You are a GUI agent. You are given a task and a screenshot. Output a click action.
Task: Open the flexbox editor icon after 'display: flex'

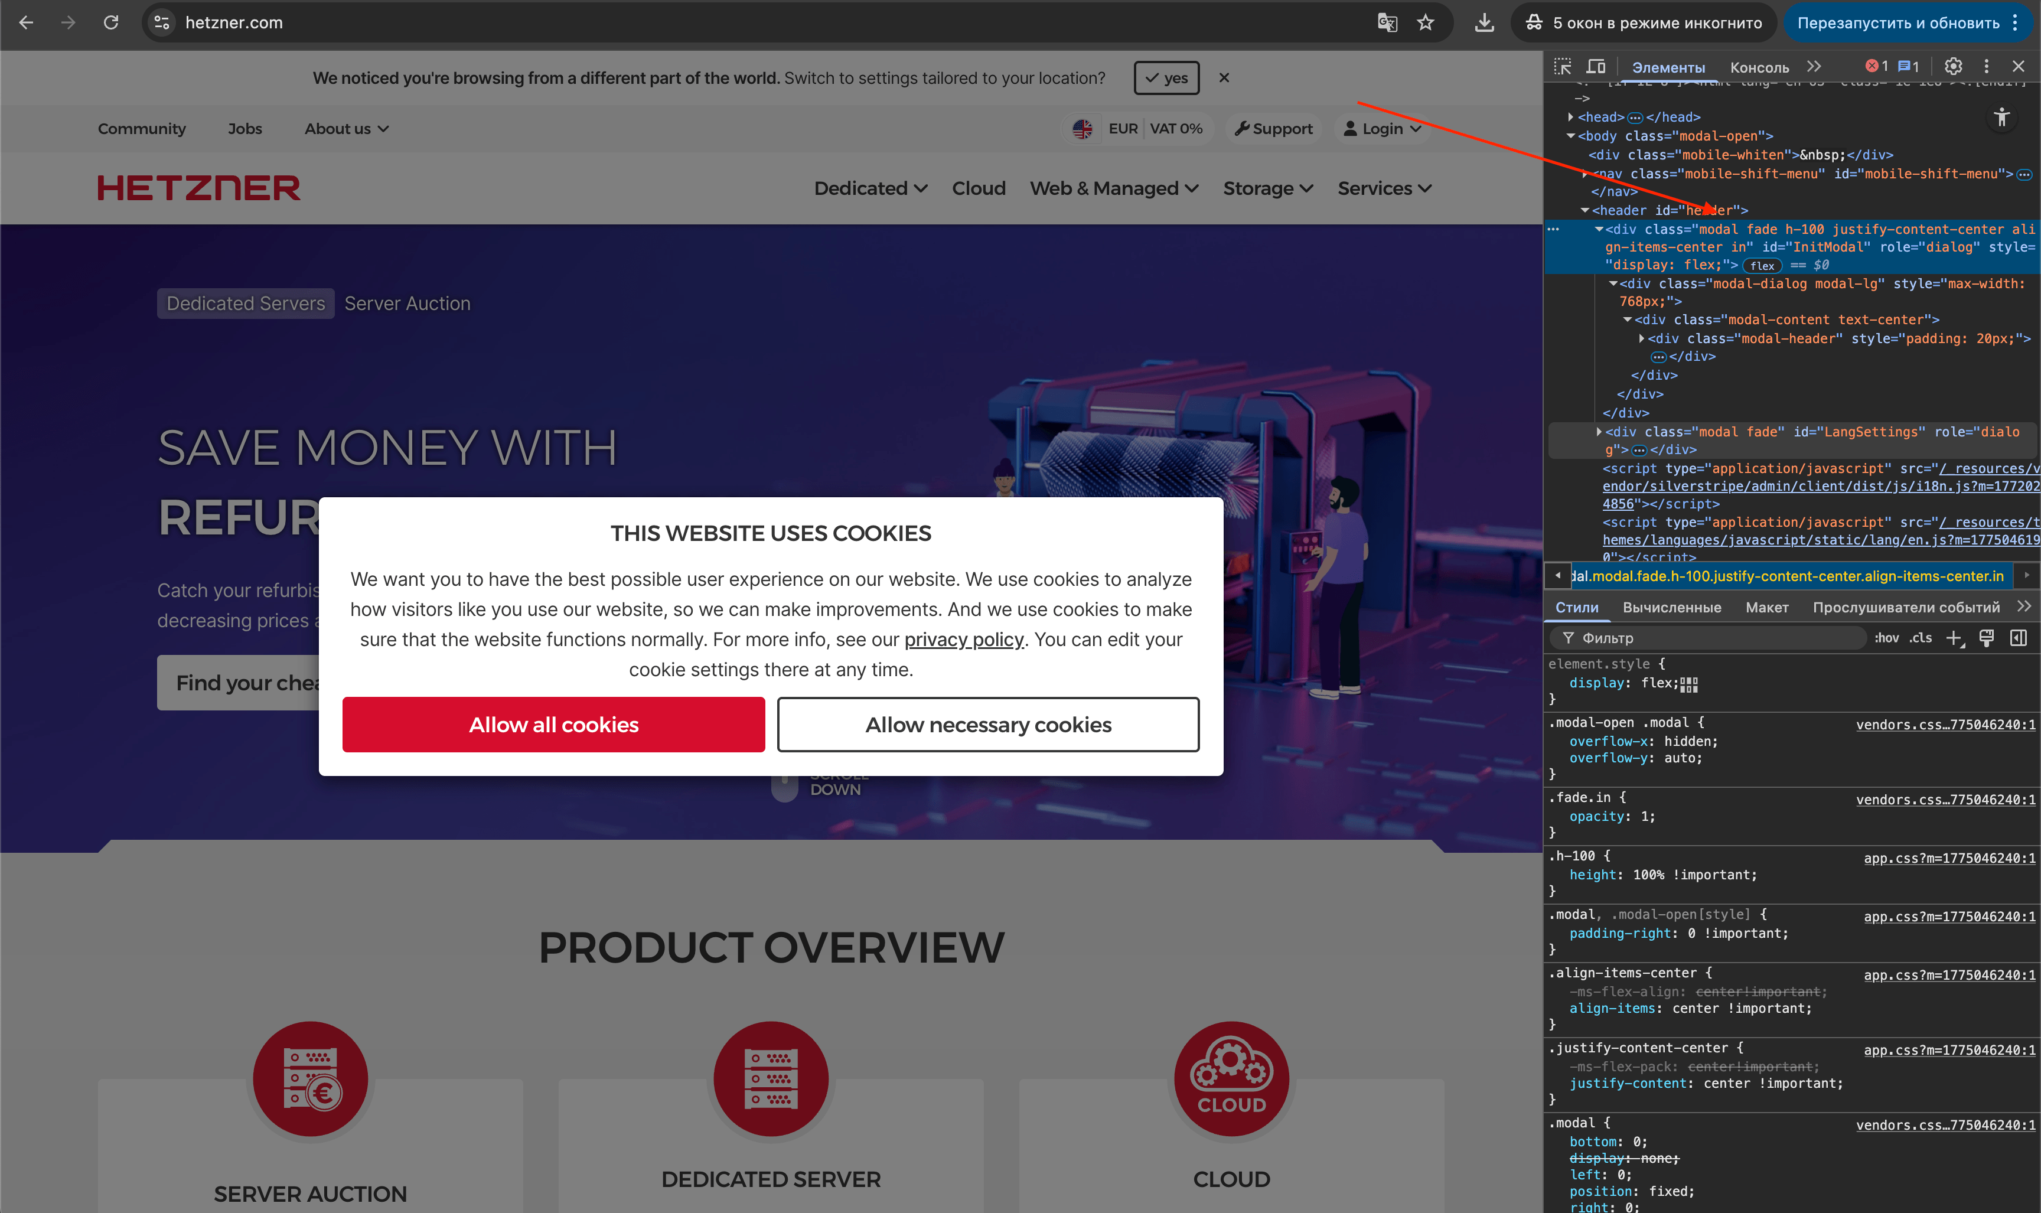pyautogui.click(x=1690, y=684)
